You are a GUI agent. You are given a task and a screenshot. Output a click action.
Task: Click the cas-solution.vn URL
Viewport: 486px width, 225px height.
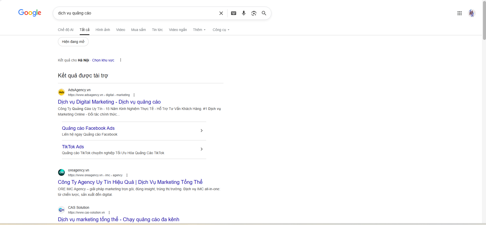click(86, 213)
